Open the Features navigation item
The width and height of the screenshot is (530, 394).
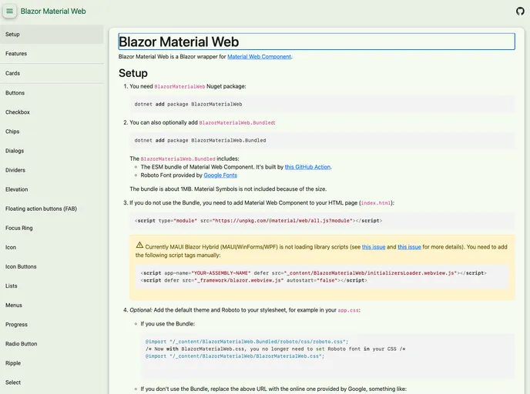pyautogui.click(x=16, y=54)
